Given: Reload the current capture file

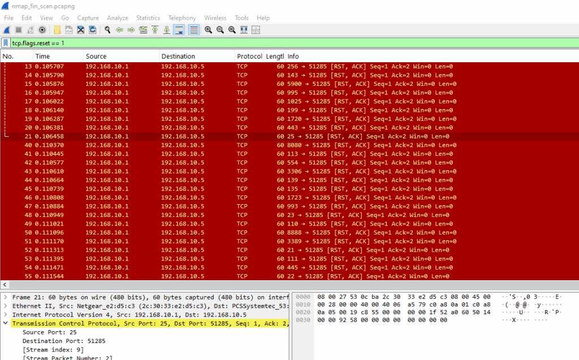Looking at the screenshot, I should [92, 30].
